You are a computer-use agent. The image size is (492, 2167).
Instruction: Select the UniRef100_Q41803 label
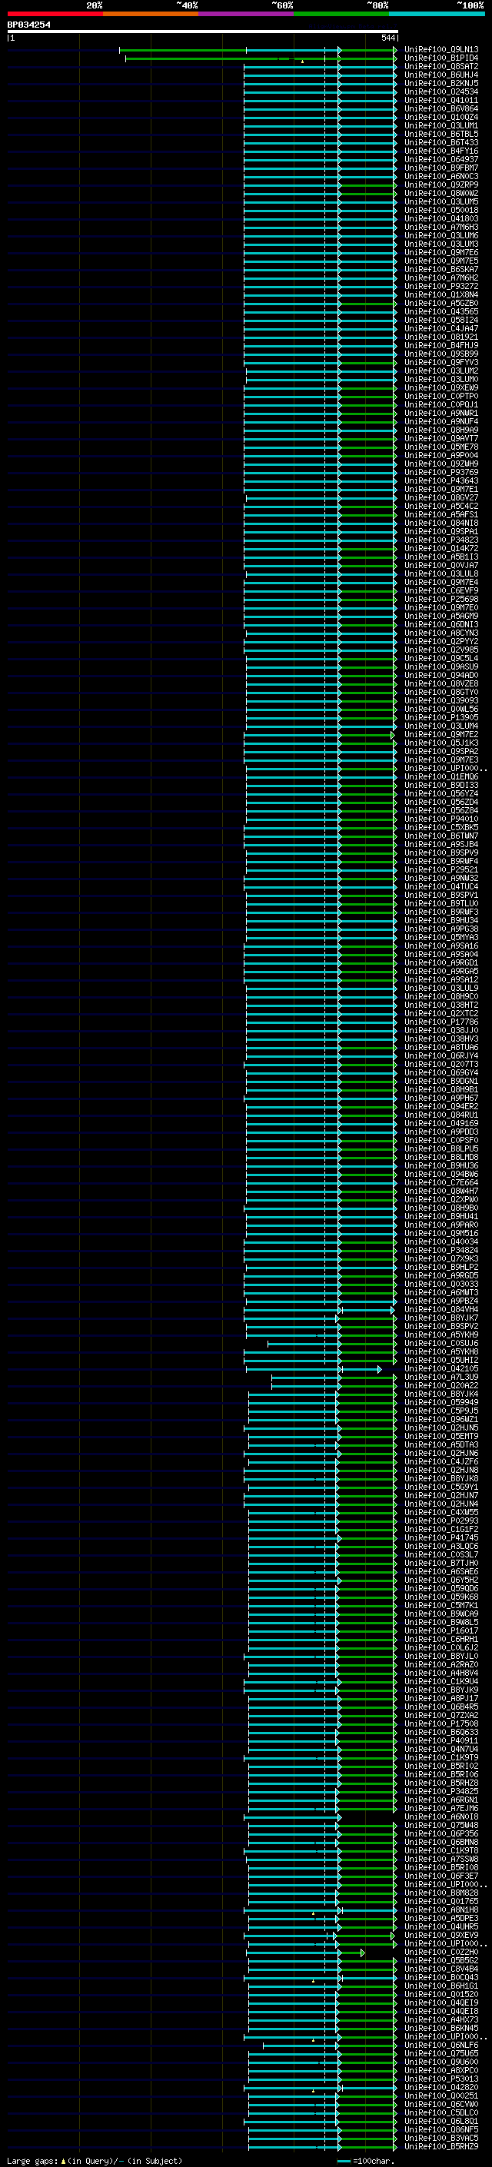pos(441,219)
